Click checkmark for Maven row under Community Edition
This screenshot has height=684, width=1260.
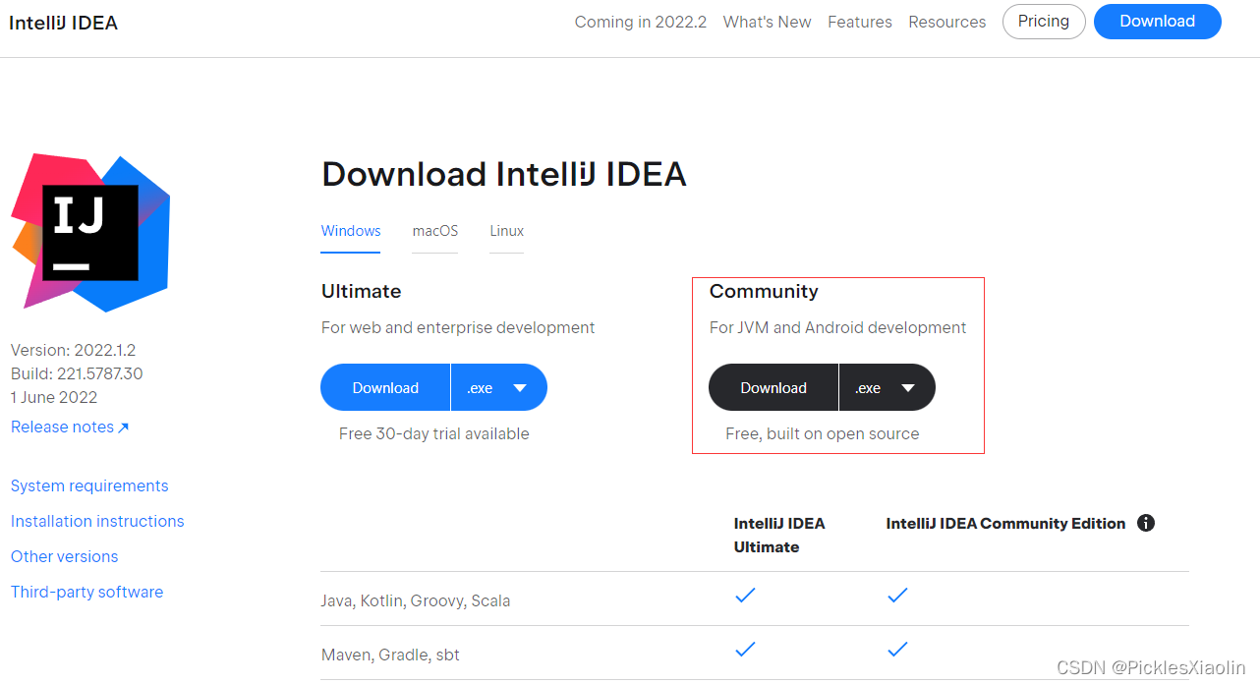pos(897,650)
